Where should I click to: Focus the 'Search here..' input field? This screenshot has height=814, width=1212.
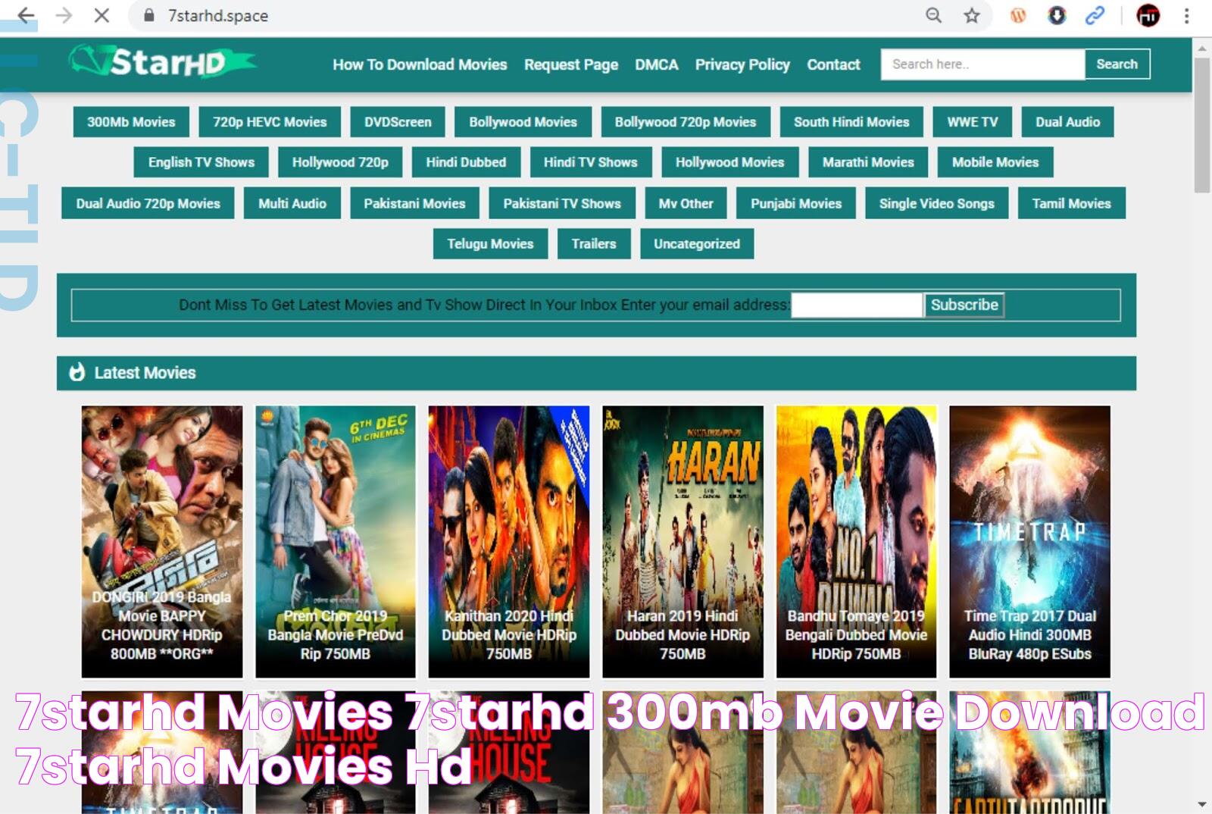(x=982, y=64)
